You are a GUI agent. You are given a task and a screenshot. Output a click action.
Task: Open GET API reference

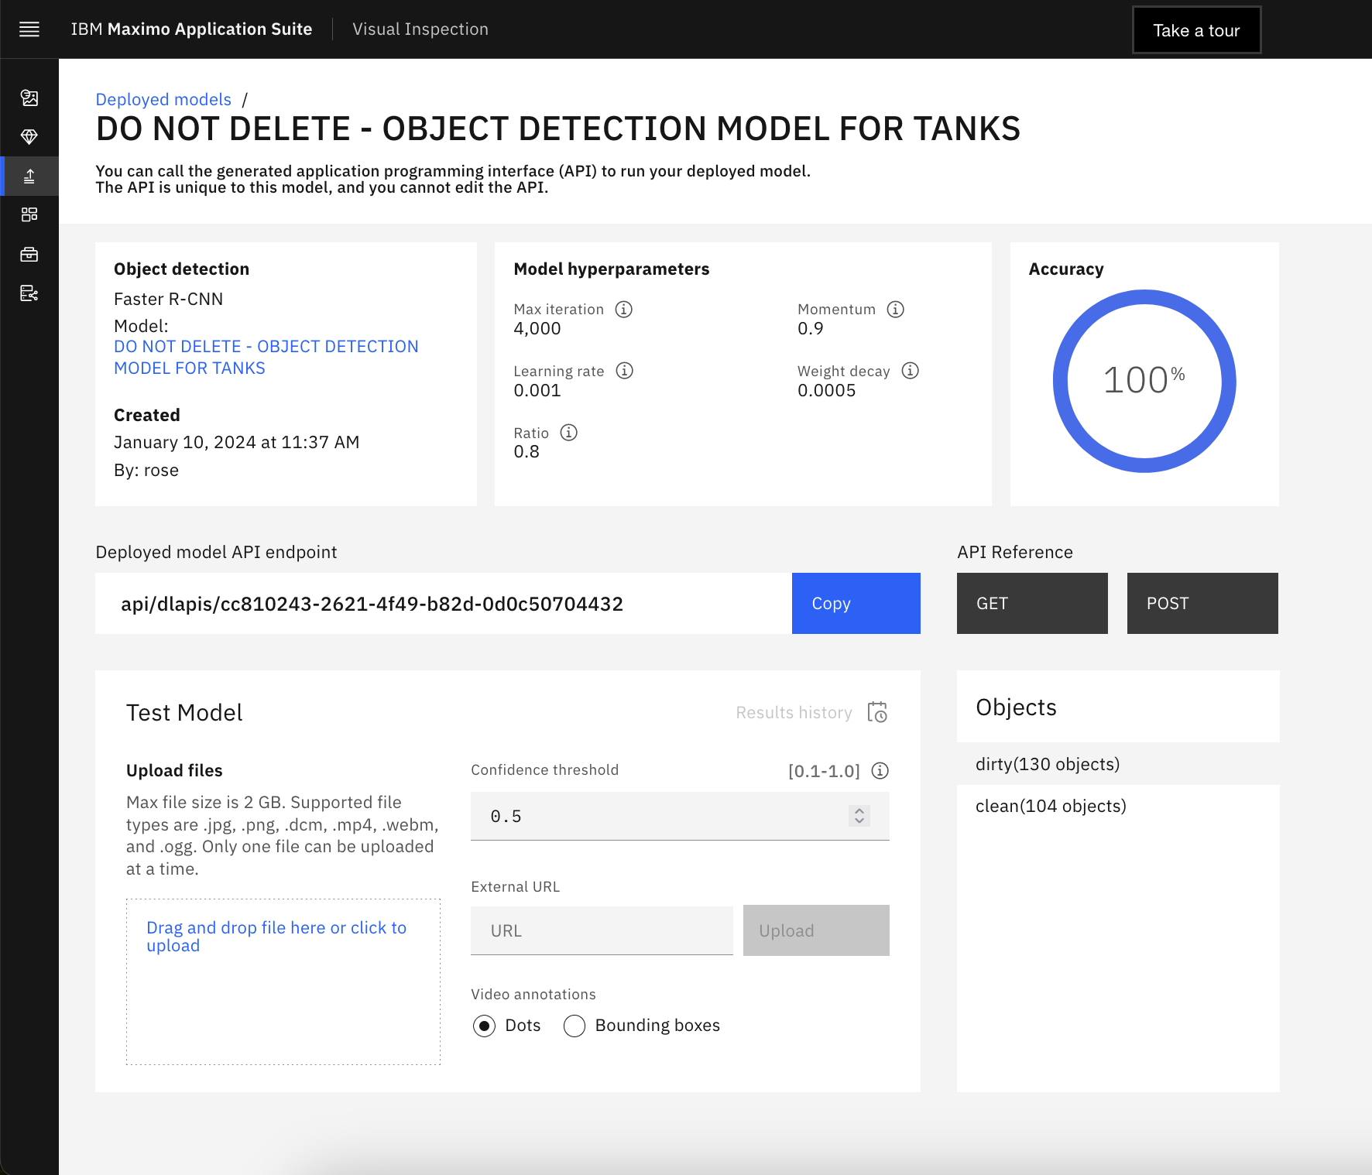[x=1032, y=604]
